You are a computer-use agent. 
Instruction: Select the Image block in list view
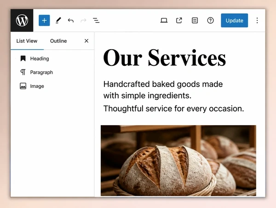point(52,86)
